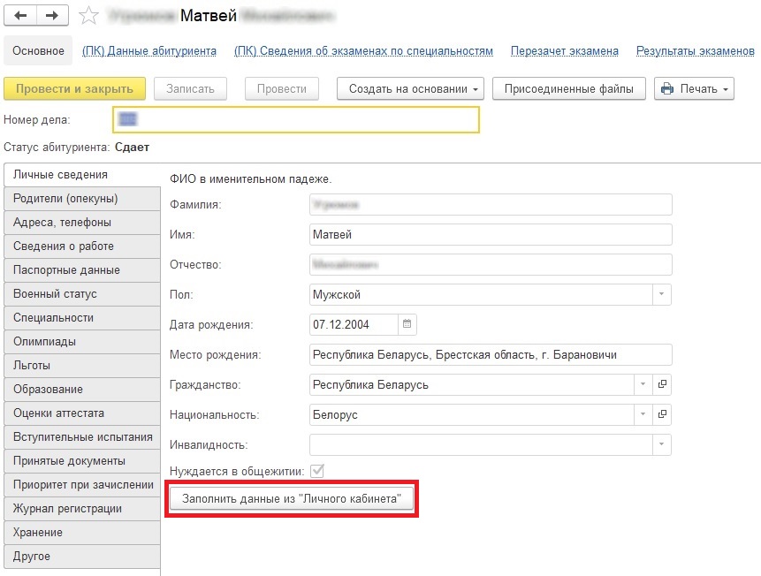The height and width of the screenshot is (576, 761).
Task: Add record to favorites with star icon
Action: click(x=88, y=16)
